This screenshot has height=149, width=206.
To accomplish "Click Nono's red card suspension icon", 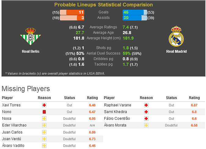I will 44,112.
